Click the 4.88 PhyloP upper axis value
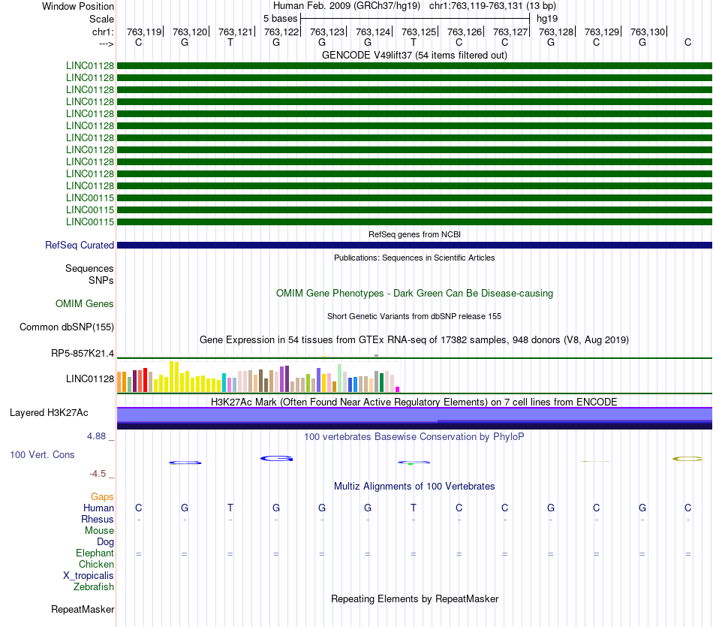Screen dimensions: 713x627 (96, 436)
